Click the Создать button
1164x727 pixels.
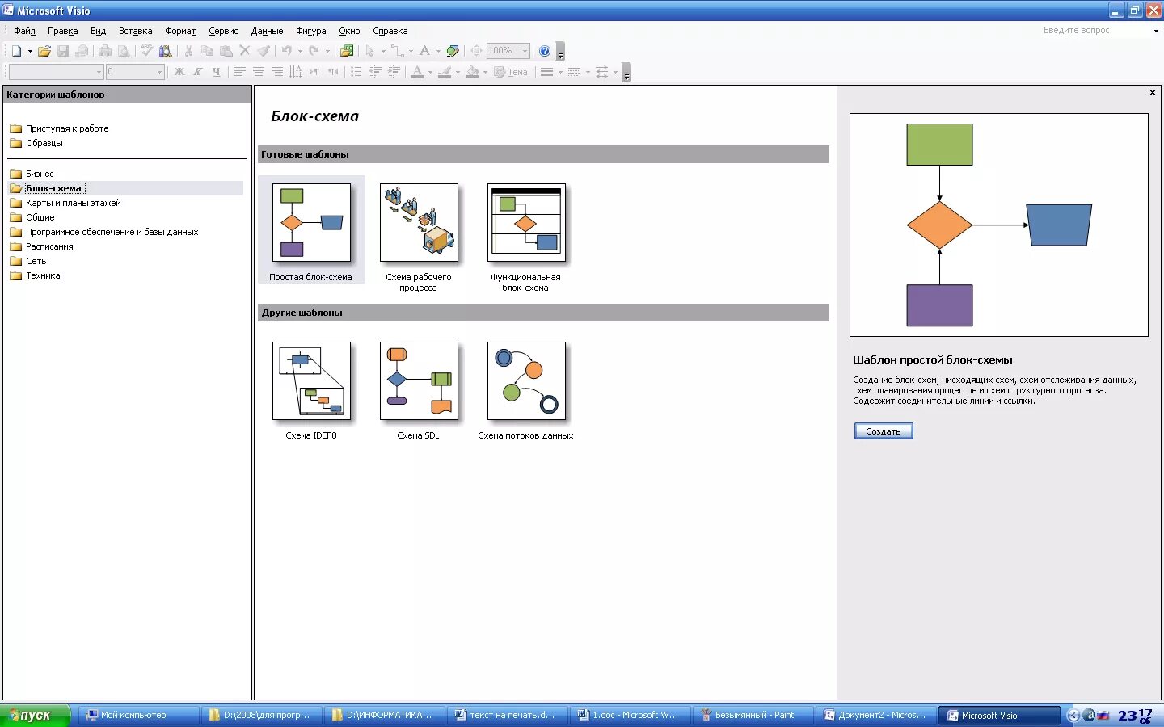click(884, 431)
